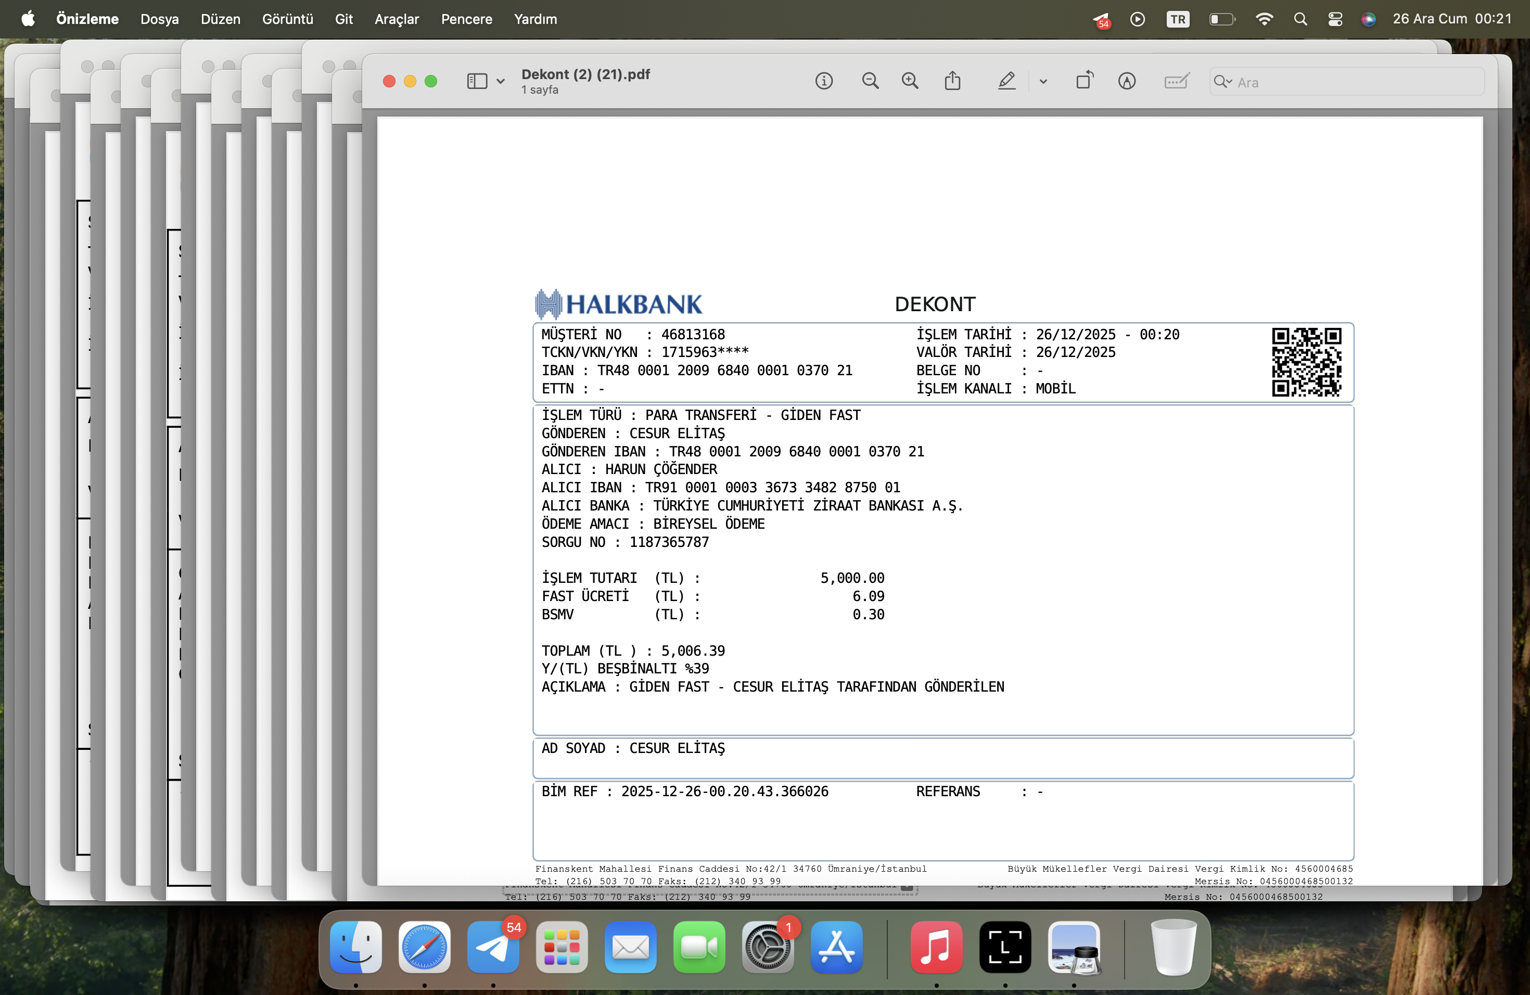The image size is (1530, 995).
Task: Click the date and time 26 Ara Cum
Action: pyautogui.click(x=1451, y=19)
